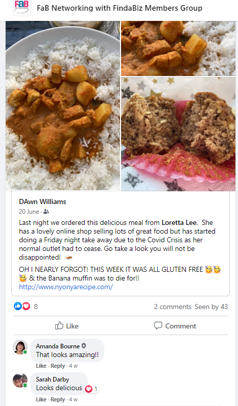Open DAwn Williams' profile name
The width and height of the screenshot is (238, 406).
coord(42,201)
